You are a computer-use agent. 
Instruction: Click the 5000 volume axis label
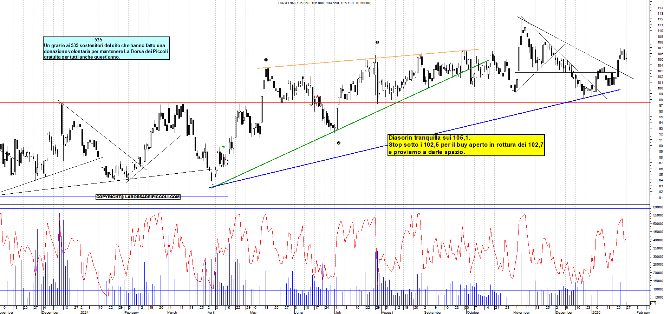[659, 298]
